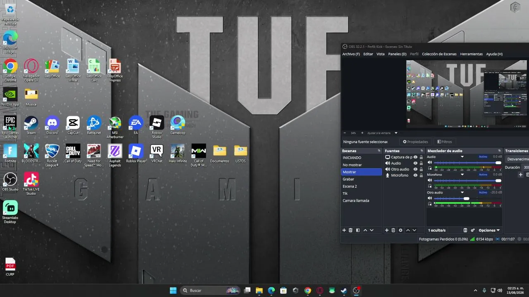Show hidden system tray icons chevron

coord(475,290)
